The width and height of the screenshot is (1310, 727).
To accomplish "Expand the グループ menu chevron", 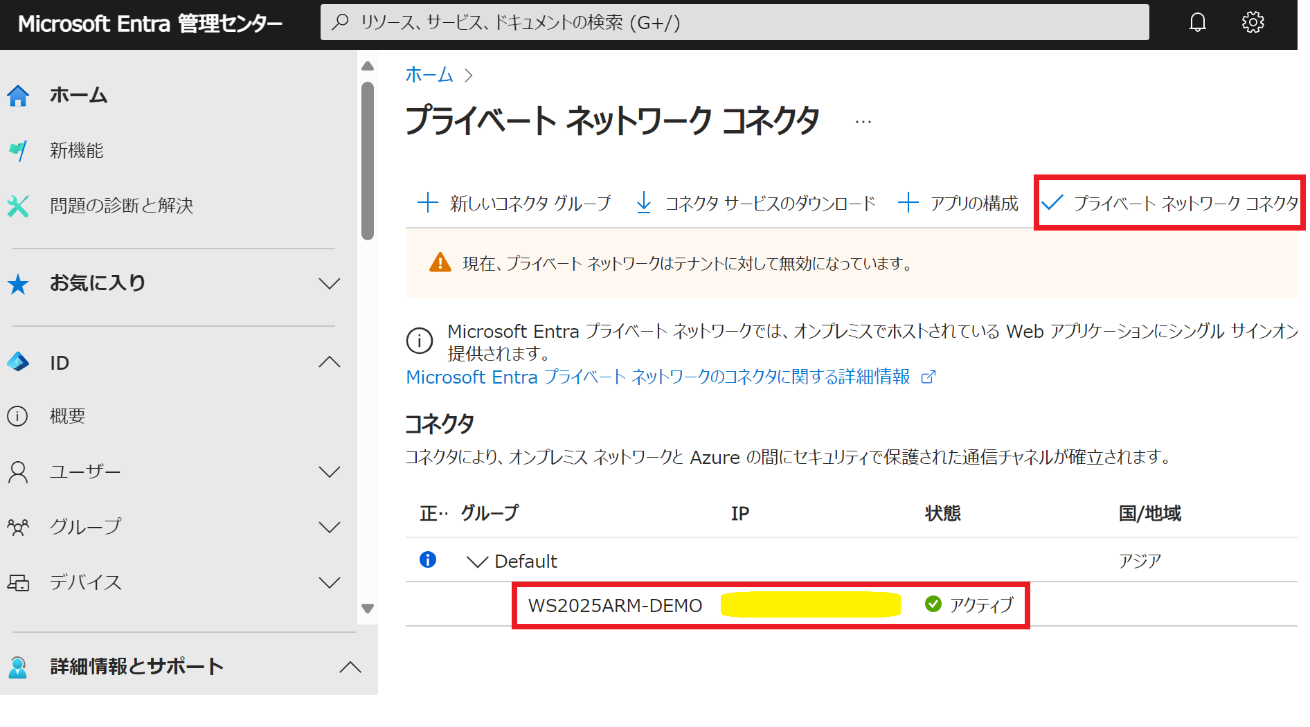I will click(x=330, y=528).
